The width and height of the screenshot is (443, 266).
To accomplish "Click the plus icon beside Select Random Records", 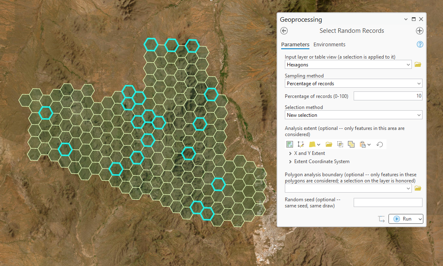I will tap(420, 31).
